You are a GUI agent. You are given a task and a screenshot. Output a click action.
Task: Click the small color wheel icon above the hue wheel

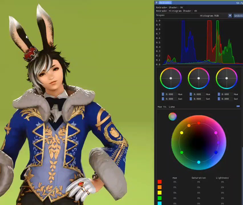(x=173, y=116)
